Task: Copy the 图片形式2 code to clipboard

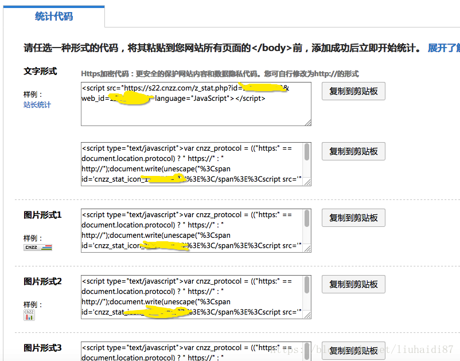Action: click(353, 284)
